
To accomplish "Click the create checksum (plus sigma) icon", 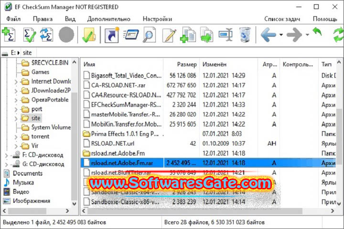I will click(9, 34).
